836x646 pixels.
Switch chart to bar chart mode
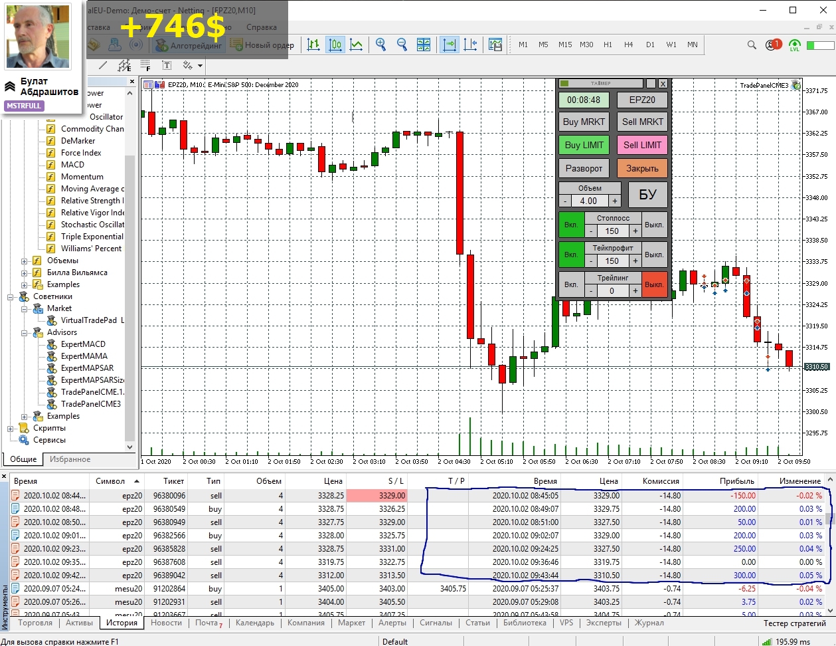(313, 45)
